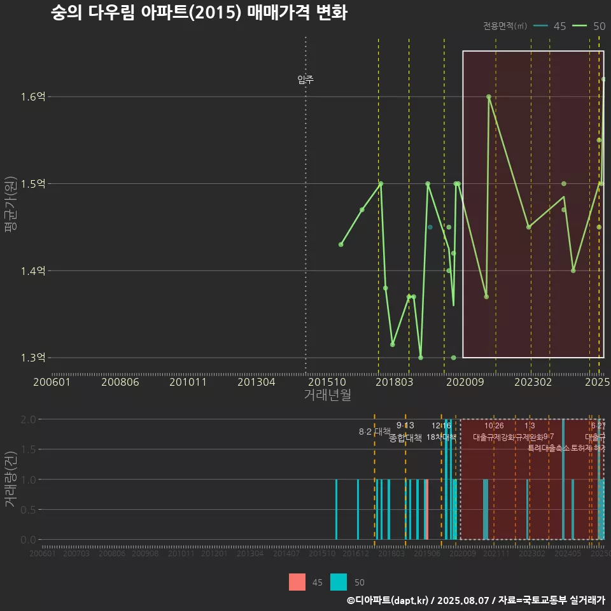
Task: Click the pink 45㎡ bar in volume chart
Action: point(428,510)
